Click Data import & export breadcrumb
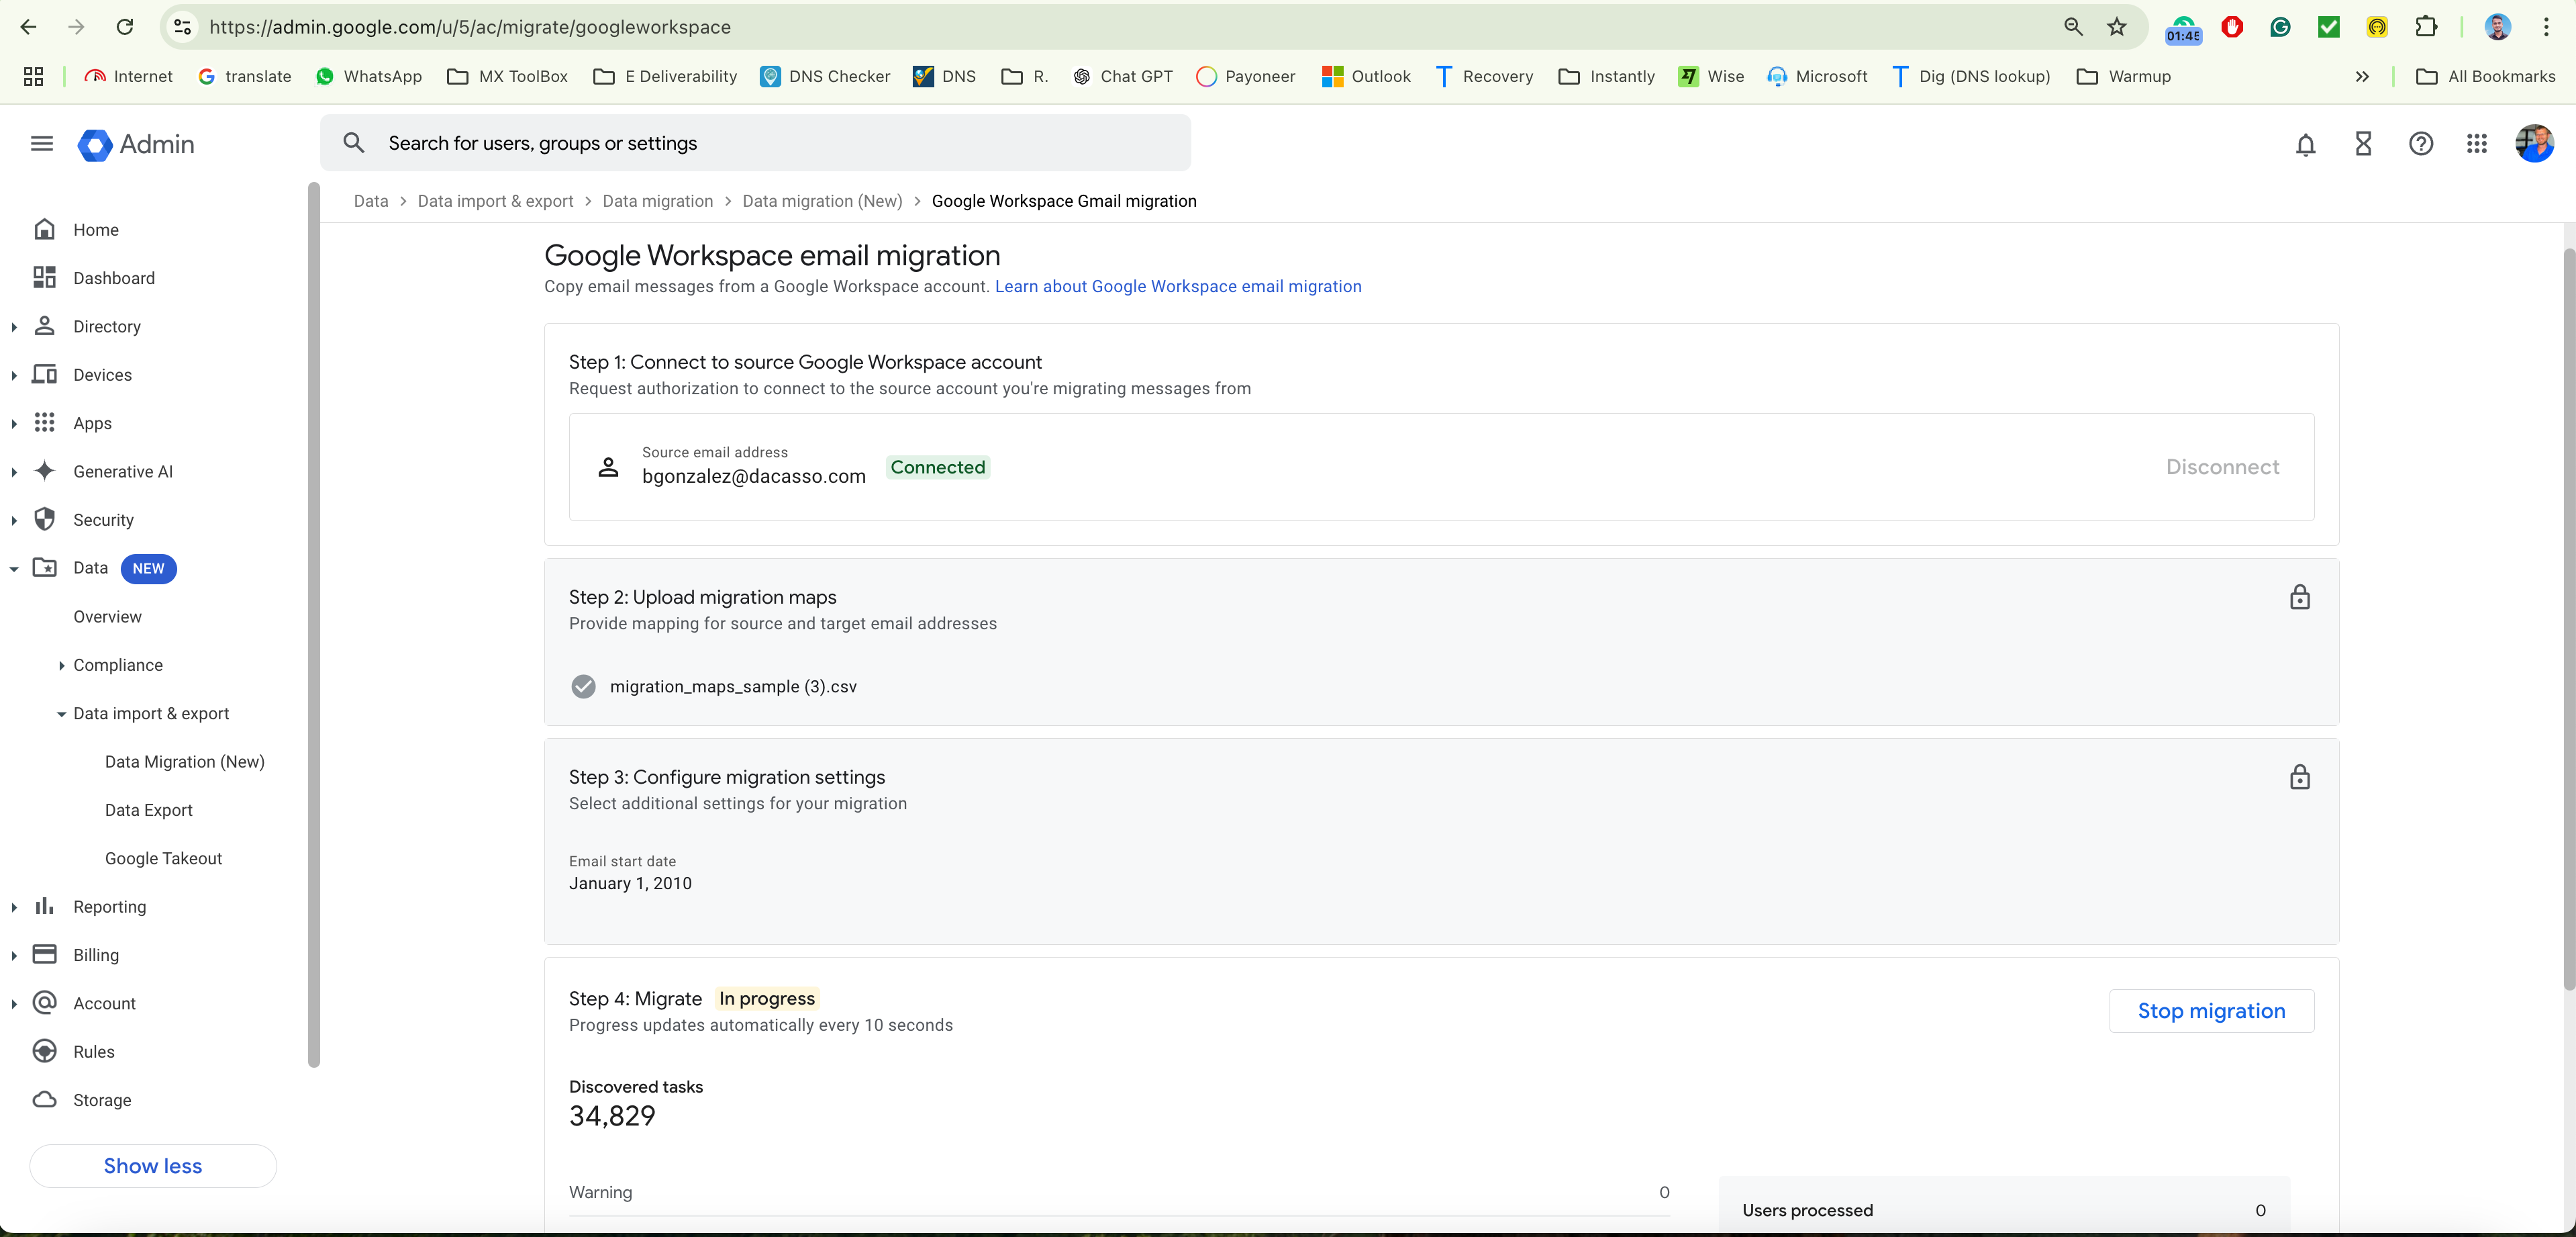2576x1237 pixels. click(495, 201)
